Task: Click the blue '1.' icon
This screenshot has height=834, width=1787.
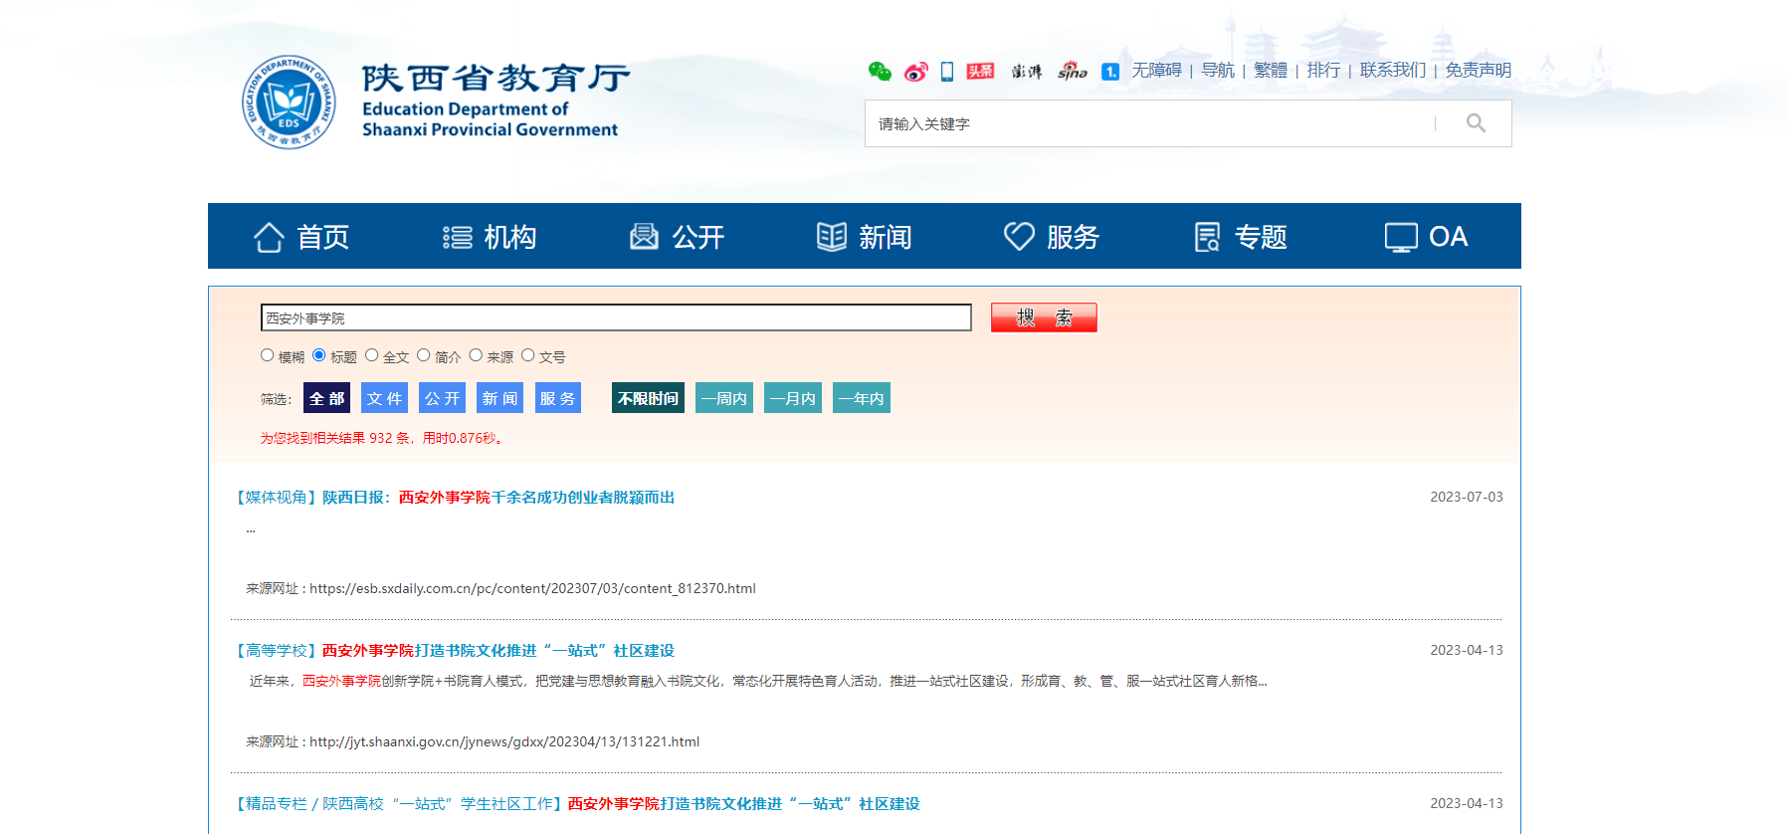Action: 1110,72
